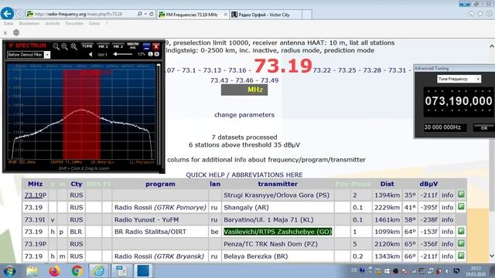
Task: Toggle the DELTA MK marker button
Action: (x=133, y=46)
